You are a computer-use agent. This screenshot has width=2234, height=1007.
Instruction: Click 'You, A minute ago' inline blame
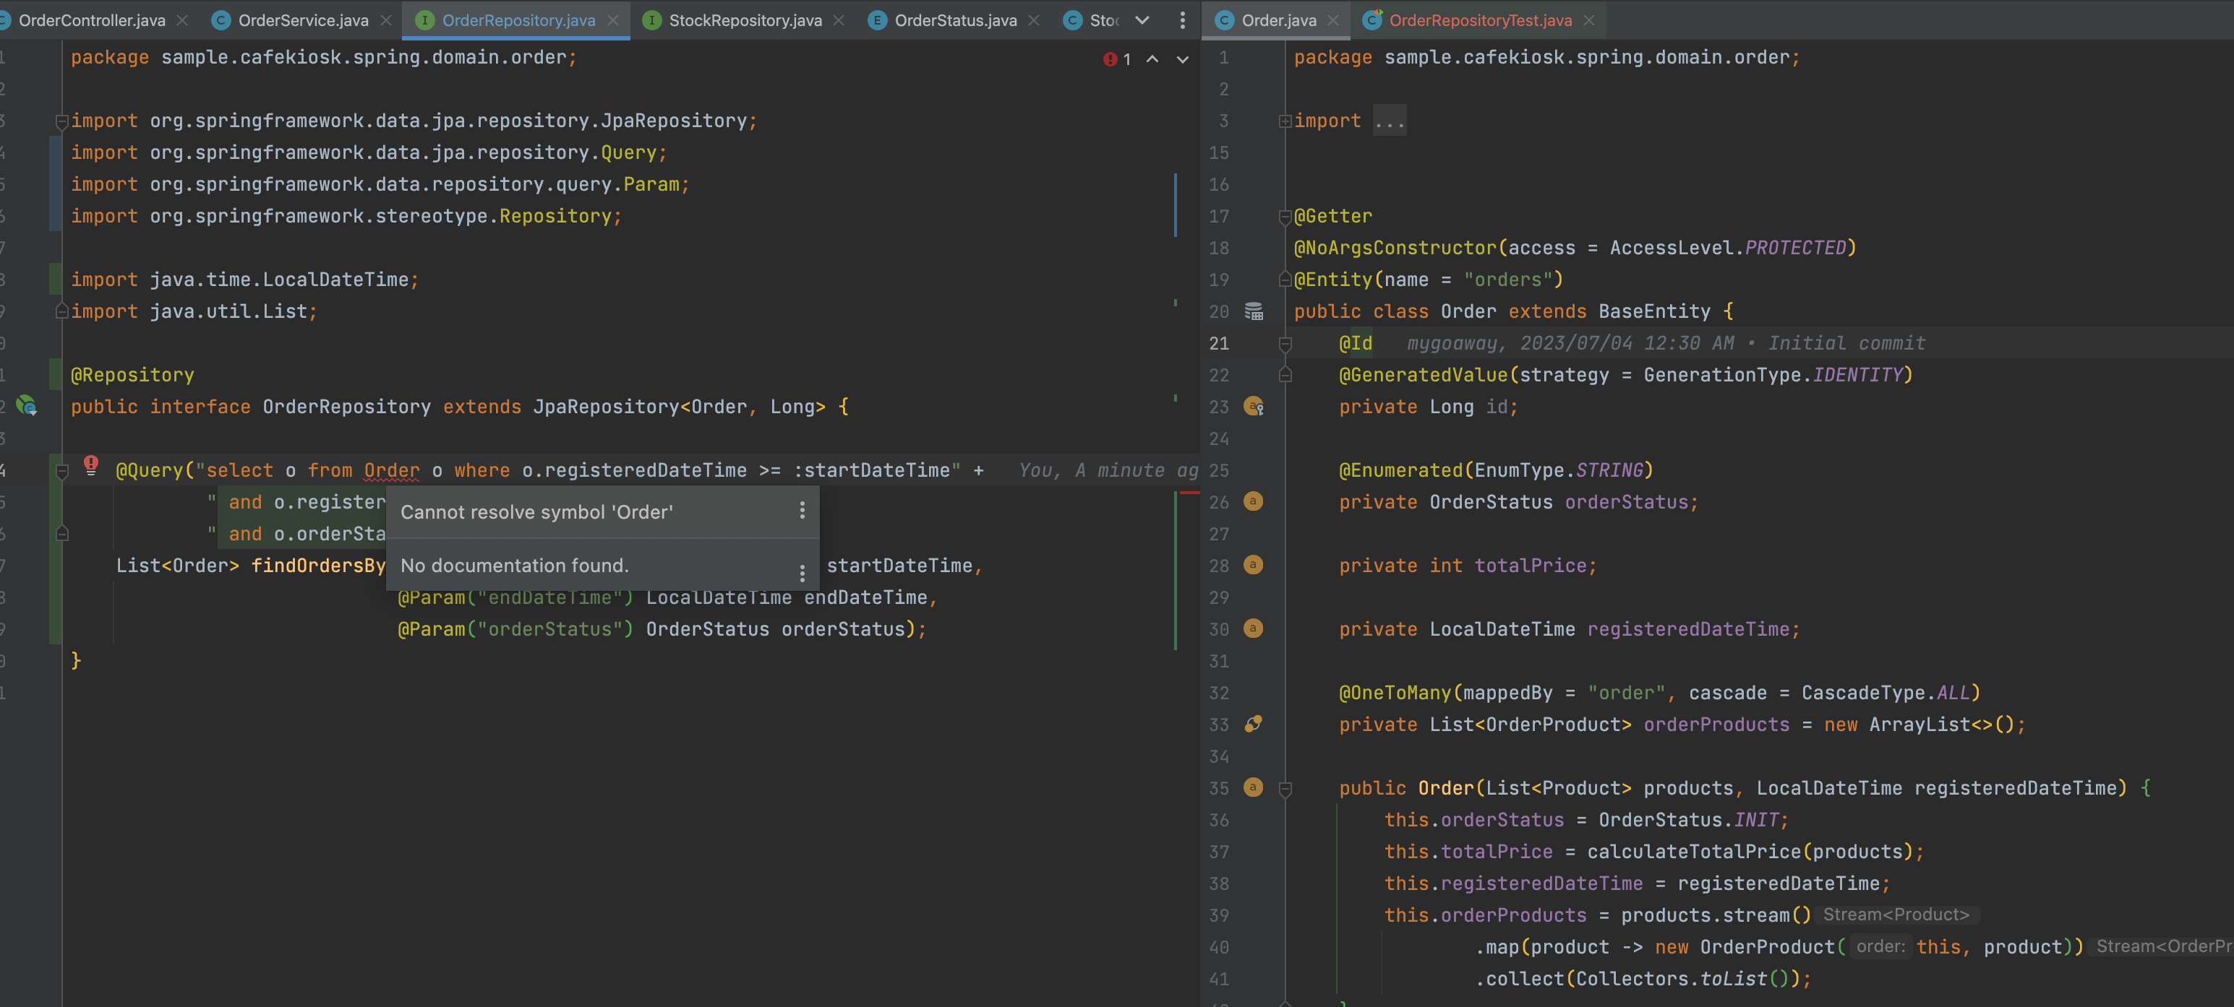(x=1108, y=470)
